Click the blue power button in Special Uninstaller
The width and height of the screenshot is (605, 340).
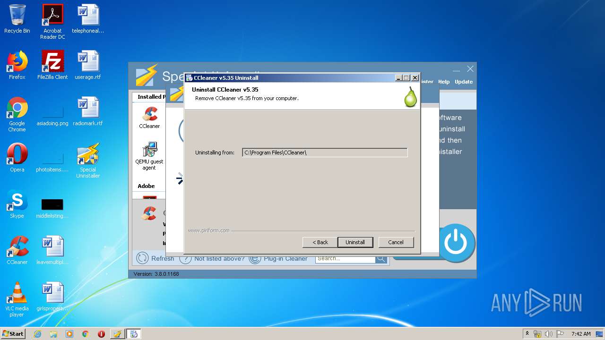[457, 243]
